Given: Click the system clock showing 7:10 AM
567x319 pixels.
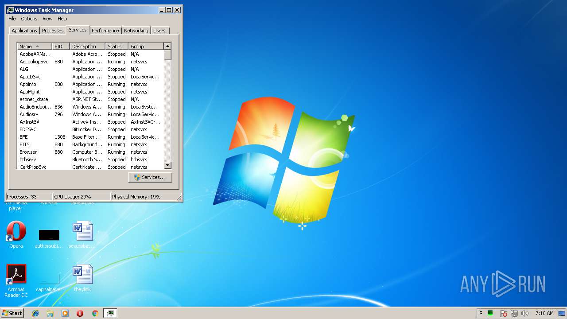Looking at the screenshot, I should point(544,313).
